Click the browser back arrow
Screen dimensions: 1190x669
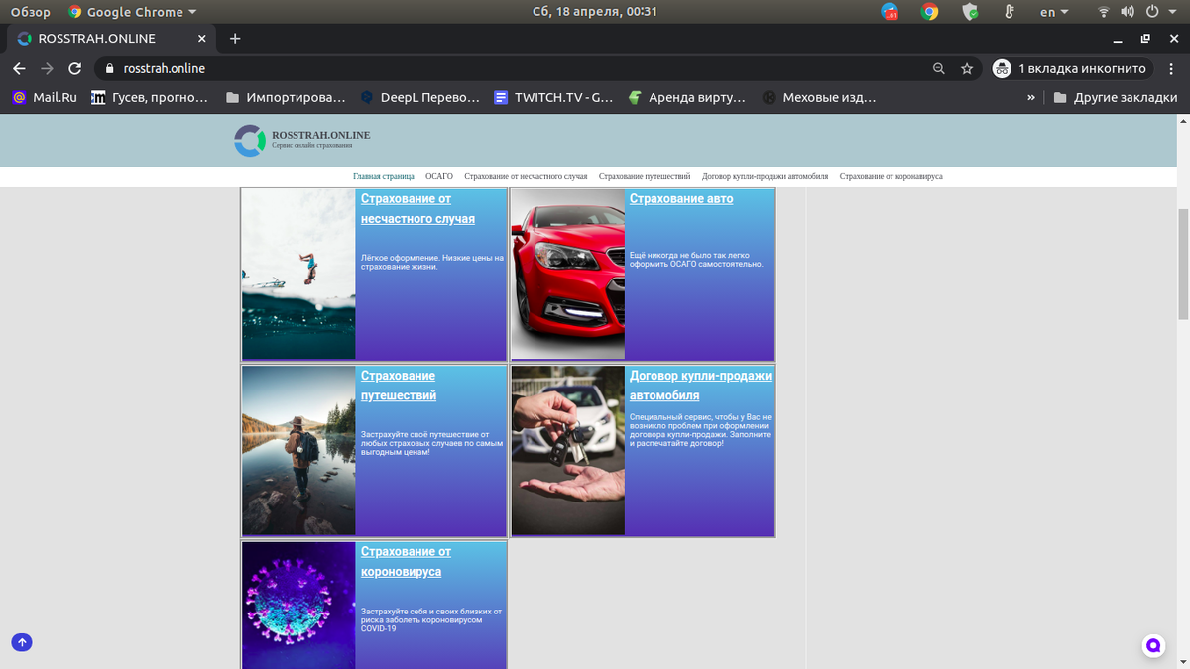(19, 69)
